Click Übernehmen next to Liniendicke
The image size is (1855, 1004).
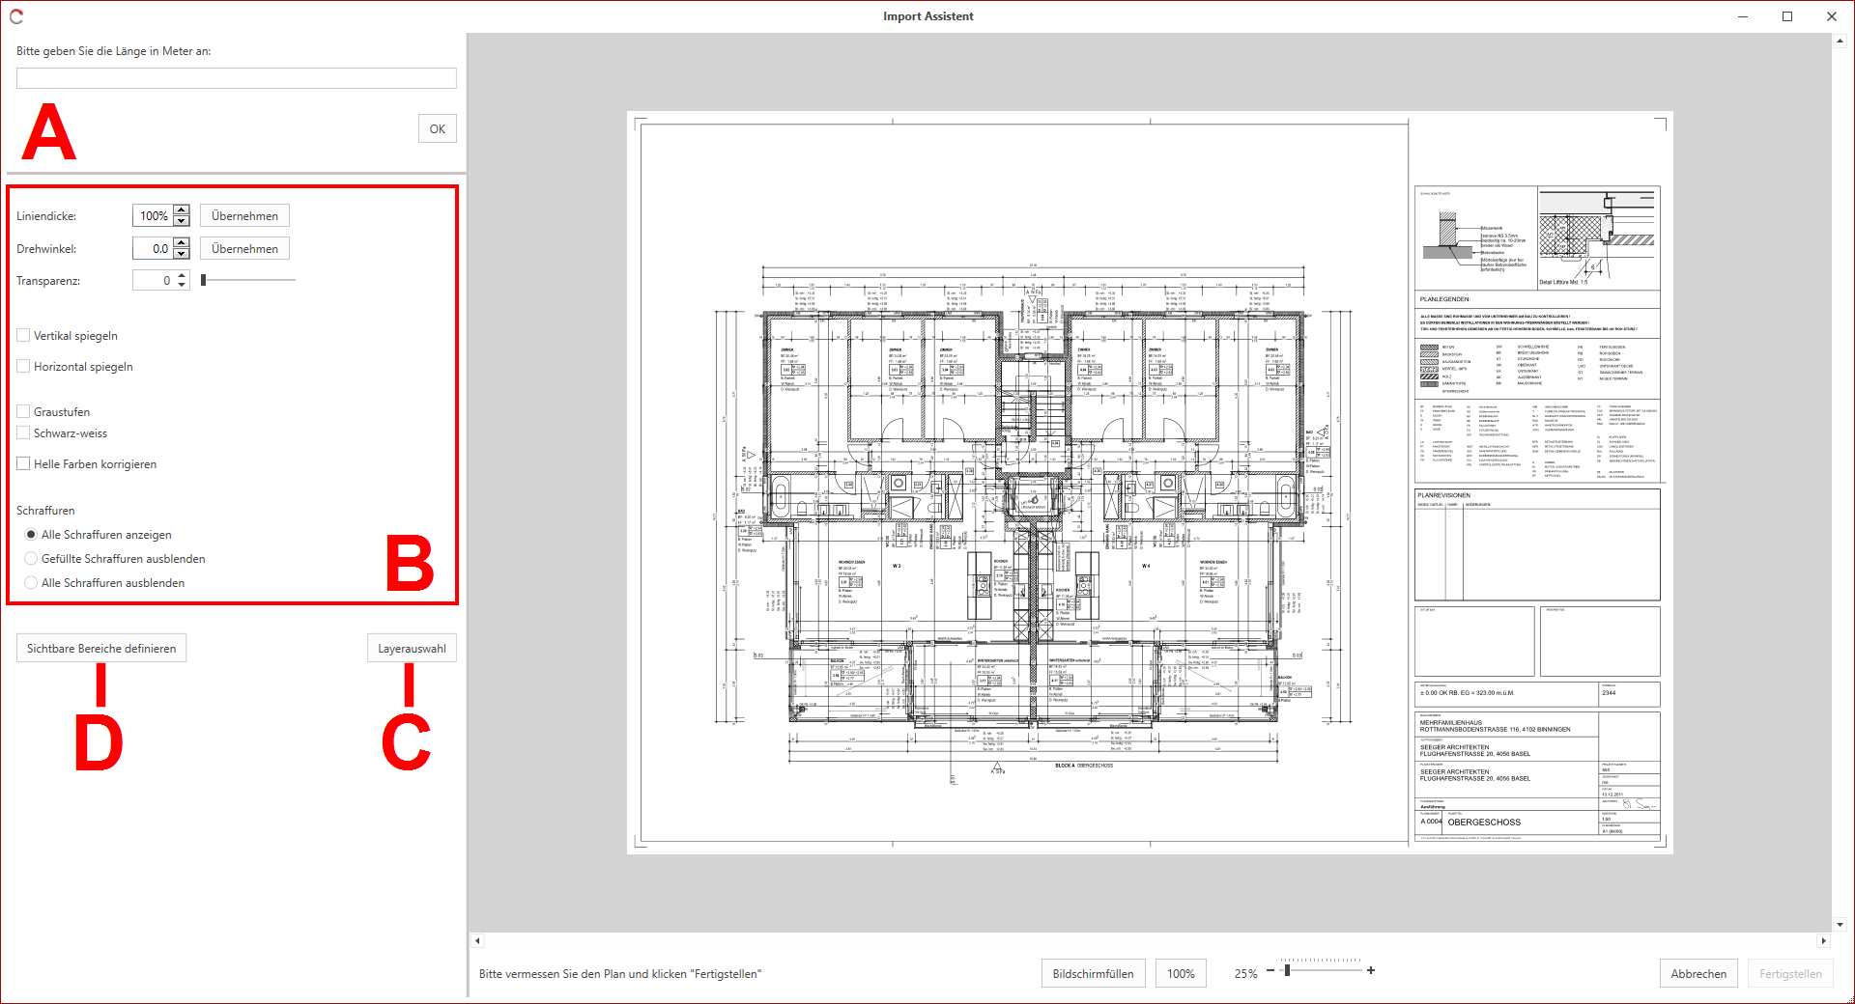pos(244,216)
